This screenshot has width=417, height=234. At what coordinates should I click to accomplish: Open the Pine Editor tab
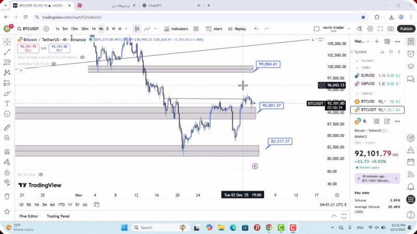click(x=30, y=216)
